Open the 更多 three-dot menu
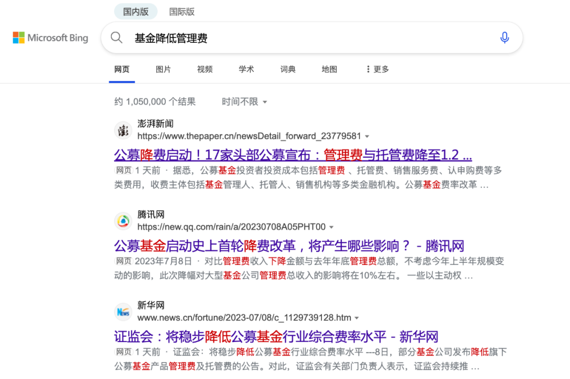This screenshot has width=570, height=379. point(377,69)
